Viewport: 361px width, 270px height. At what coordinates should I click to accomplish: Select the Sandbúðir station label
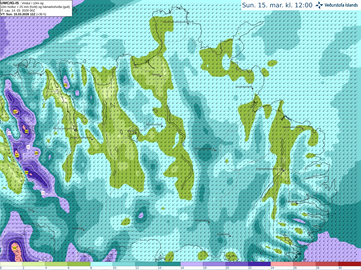pyautogui.click(x=78, y=228)
